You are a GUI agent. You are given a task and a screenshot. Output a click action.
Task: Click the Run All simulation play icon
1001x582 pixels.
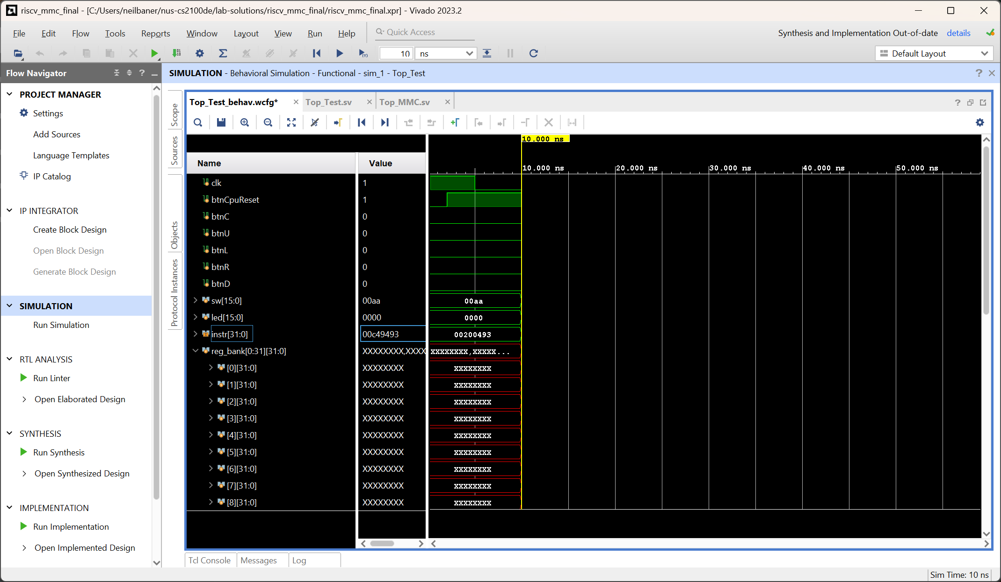click(340, 53)
